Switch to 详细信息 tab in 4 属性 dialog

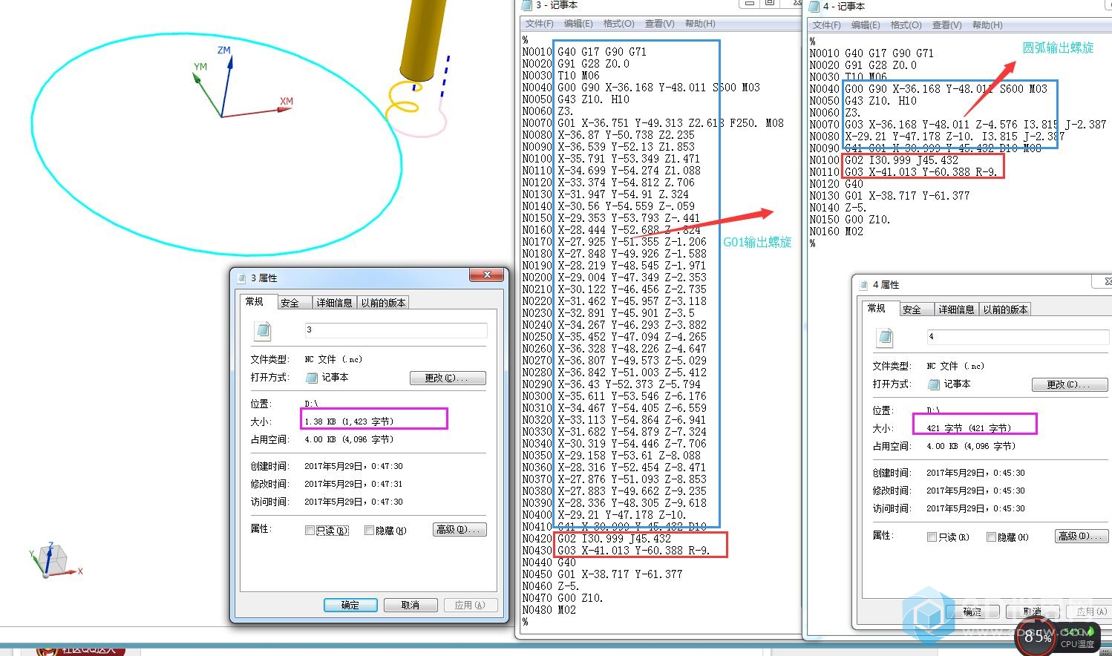click(956, 309)
